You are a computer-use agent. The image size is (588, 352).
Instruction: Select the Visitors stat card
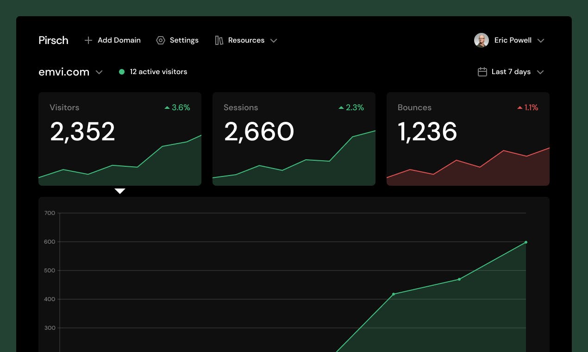[x=120, y=138]
